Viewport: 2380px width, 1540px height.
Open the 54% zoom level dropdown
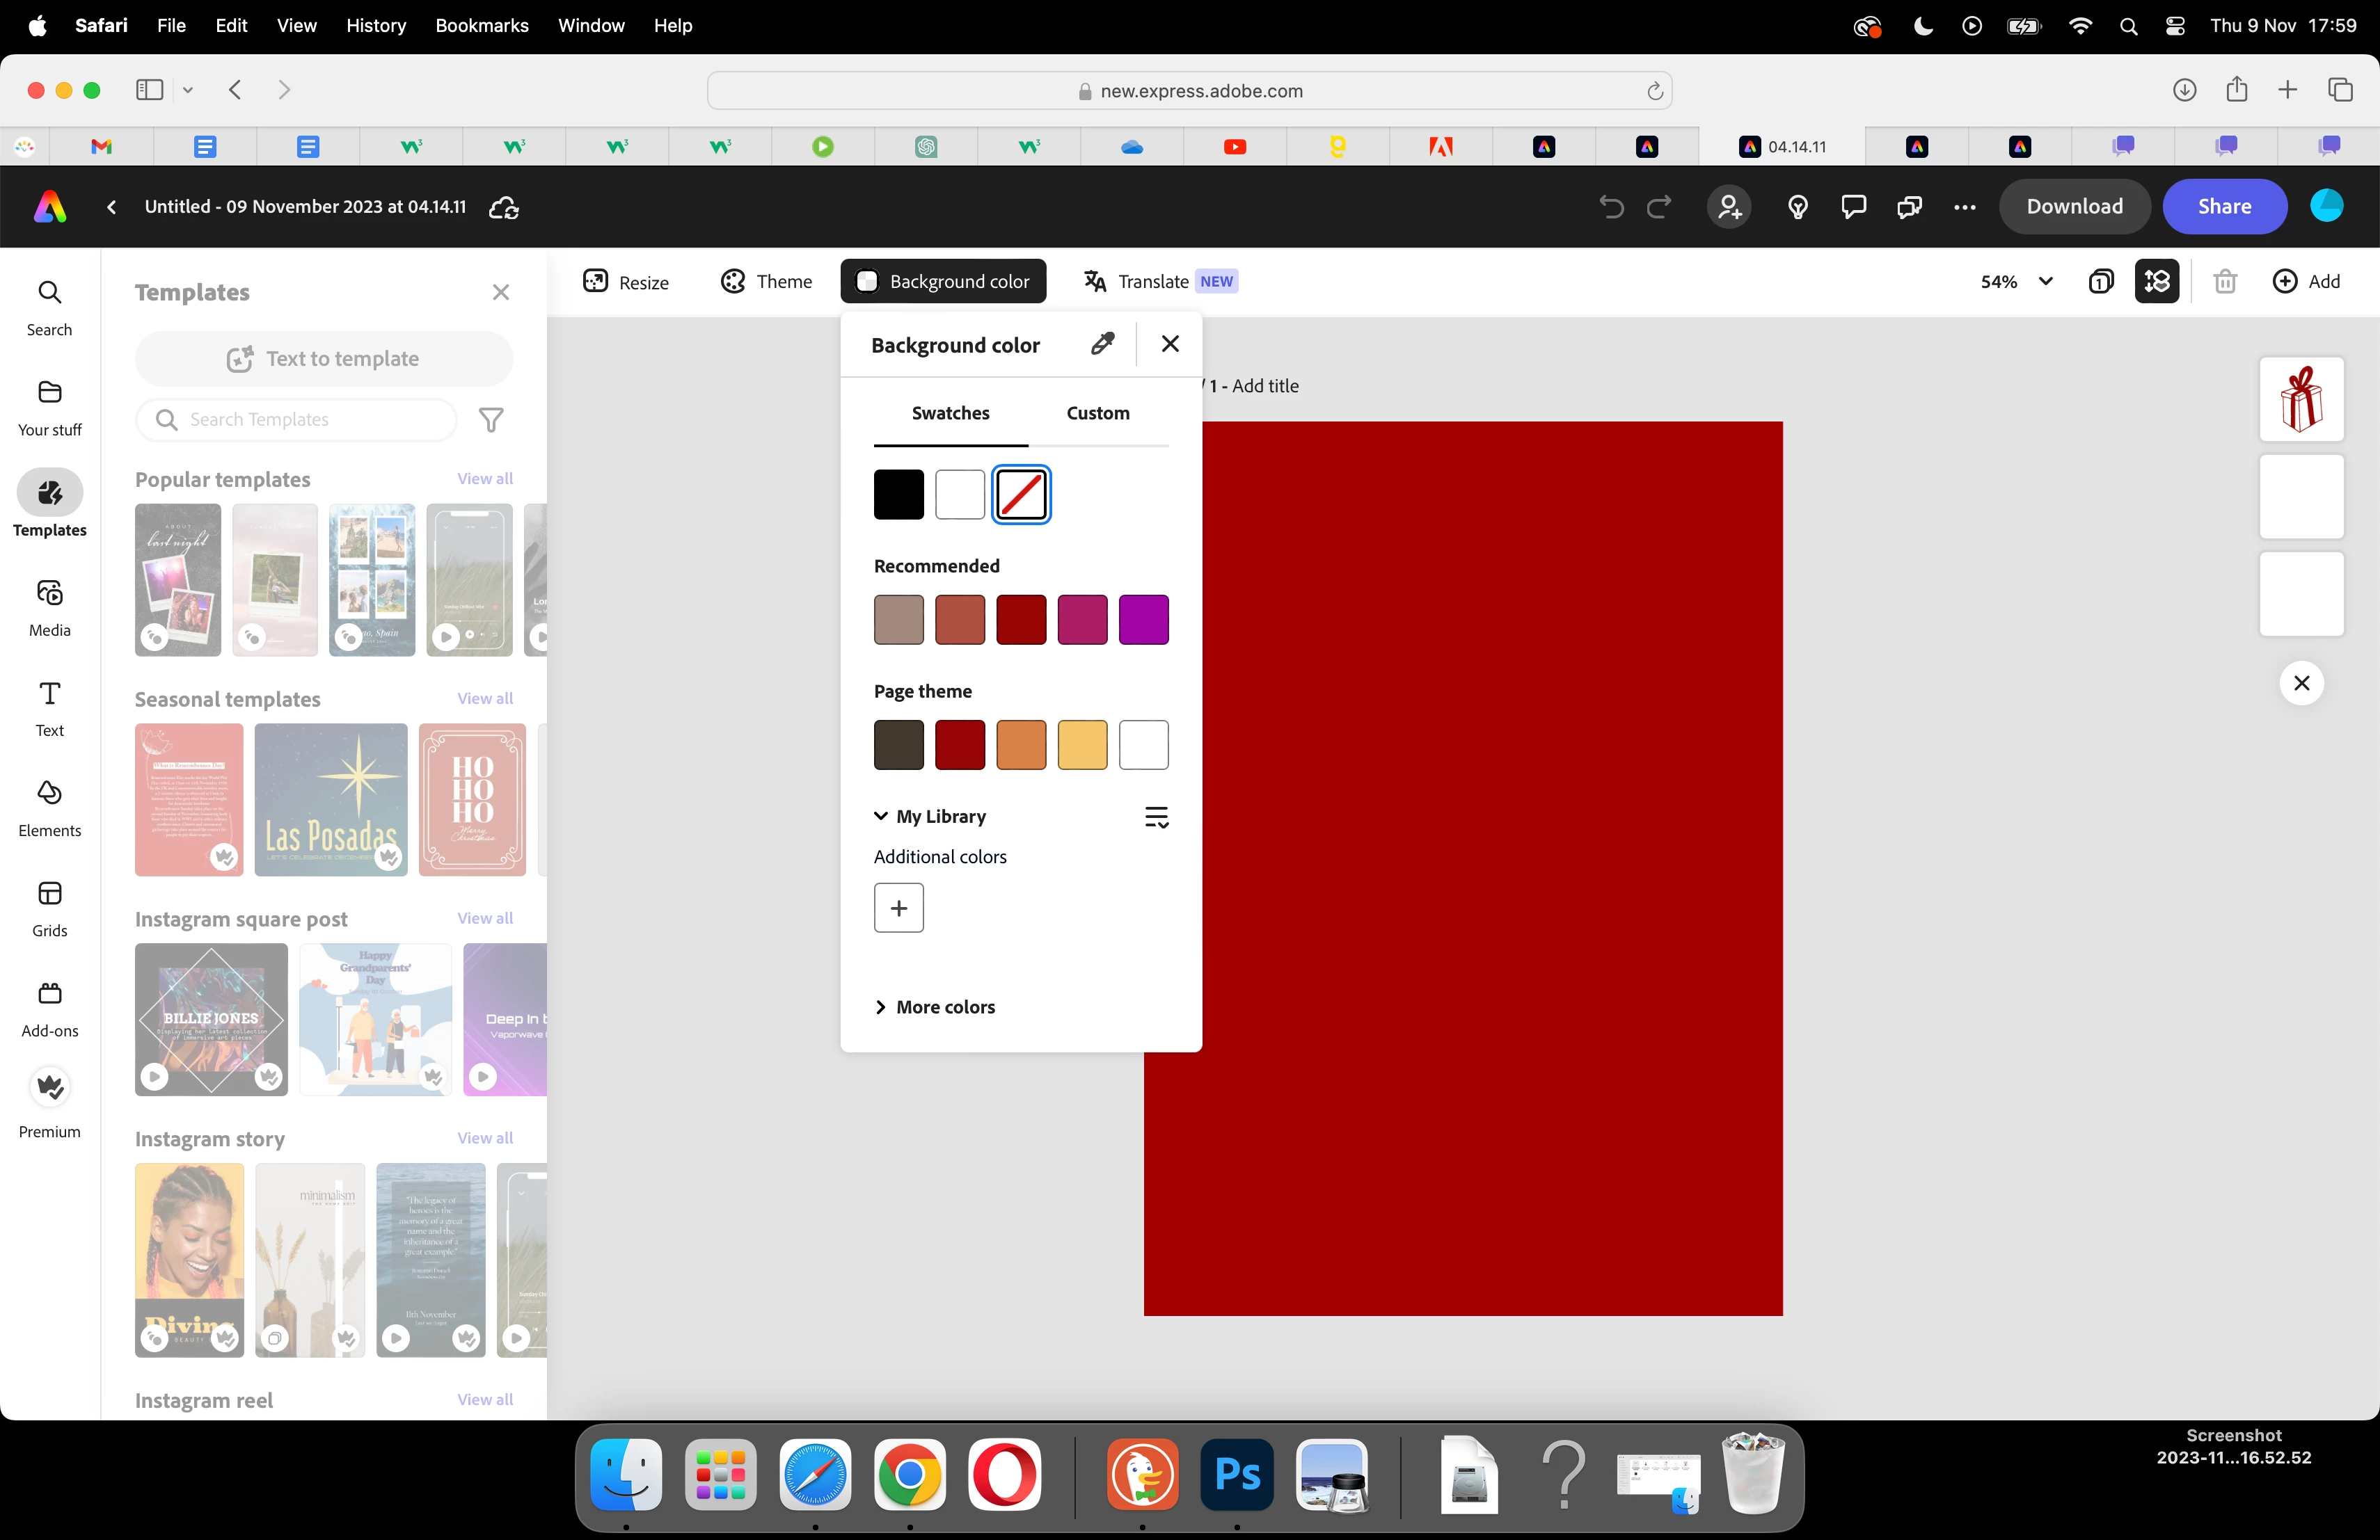click(x=2016, y=282)
